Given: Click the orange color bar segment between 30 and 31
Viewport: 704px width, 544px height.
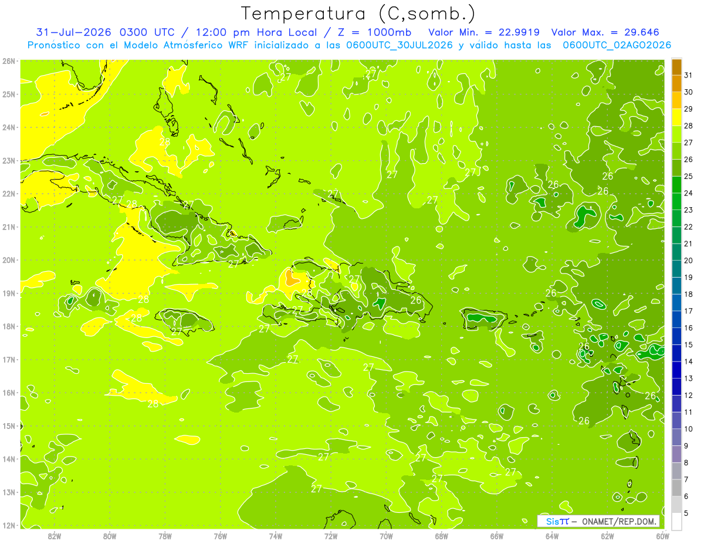Looking at the screenshot, I should click(676, 83).
